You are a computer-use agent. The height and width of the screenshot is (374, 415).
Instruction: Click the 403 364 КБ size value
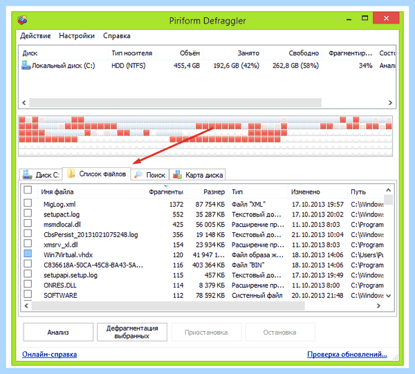pos(208,265)
